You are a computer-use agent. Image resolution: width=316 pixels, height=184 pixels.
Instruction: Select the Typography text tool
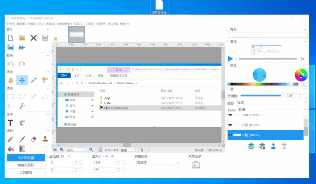click(x=22, y=122)
